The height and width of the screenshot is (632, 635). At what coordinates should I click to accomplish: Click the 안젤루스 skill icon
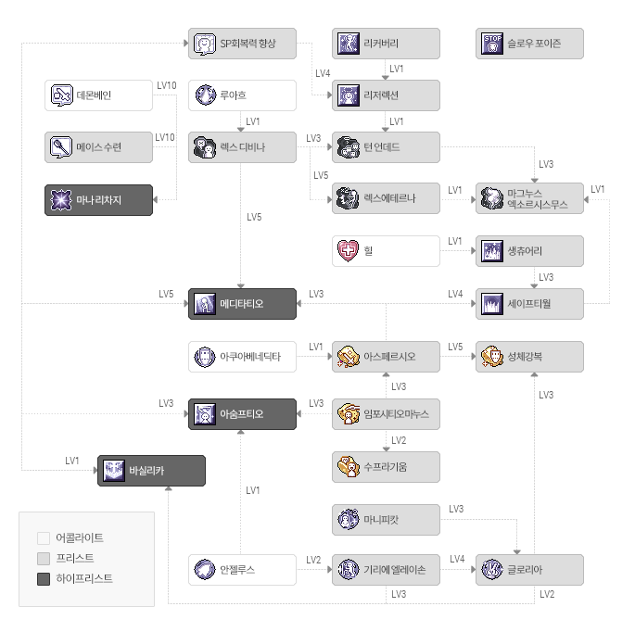(x=205, y=570)
